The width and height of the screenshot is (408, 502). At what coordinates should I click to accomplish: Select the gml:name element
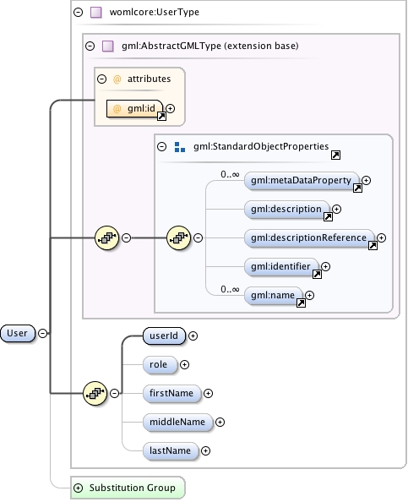274,296
